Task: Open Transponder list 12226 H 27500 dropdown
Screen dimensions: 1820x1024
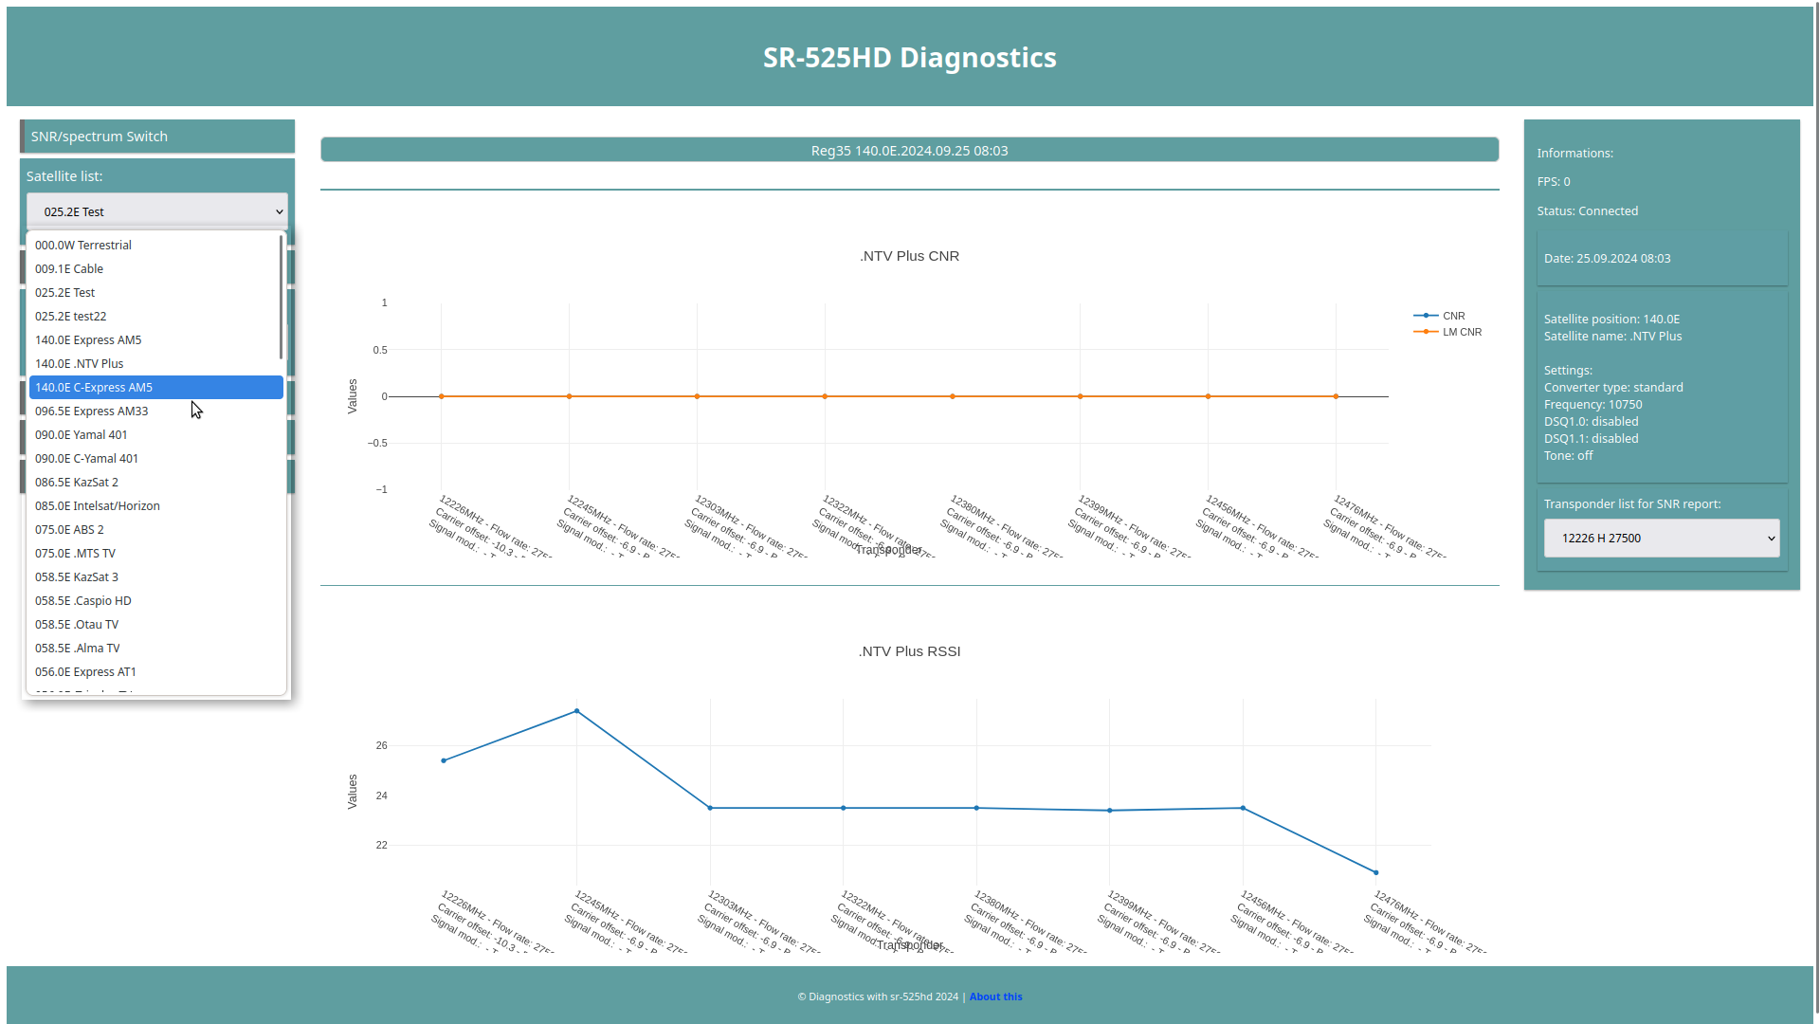Action: (1662, 538)
